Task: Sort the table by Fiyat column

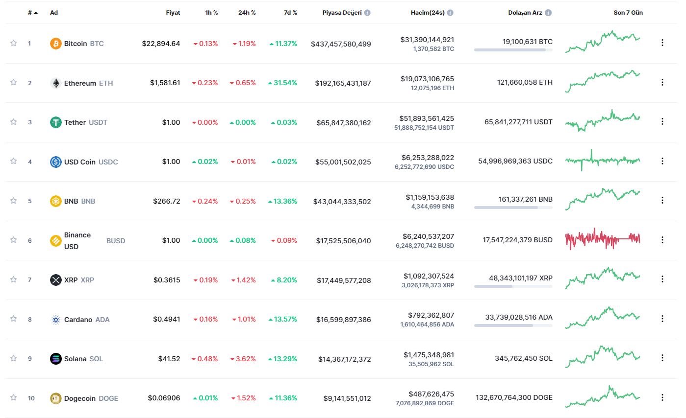Action: [173, 13]
